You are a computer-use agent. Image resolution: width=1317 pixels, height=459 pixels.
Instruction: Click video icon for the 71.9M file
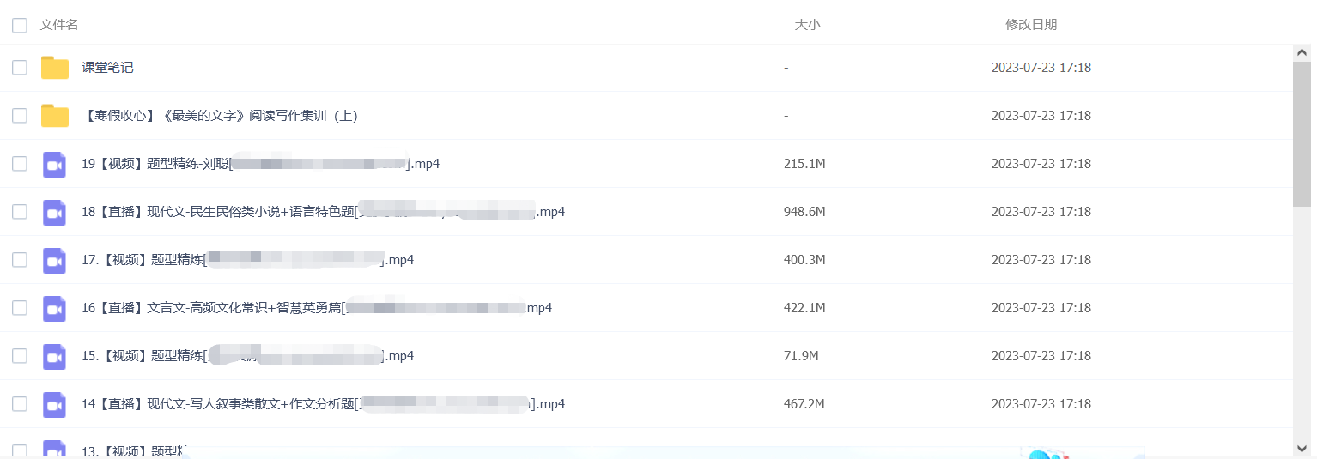(55, 356)
